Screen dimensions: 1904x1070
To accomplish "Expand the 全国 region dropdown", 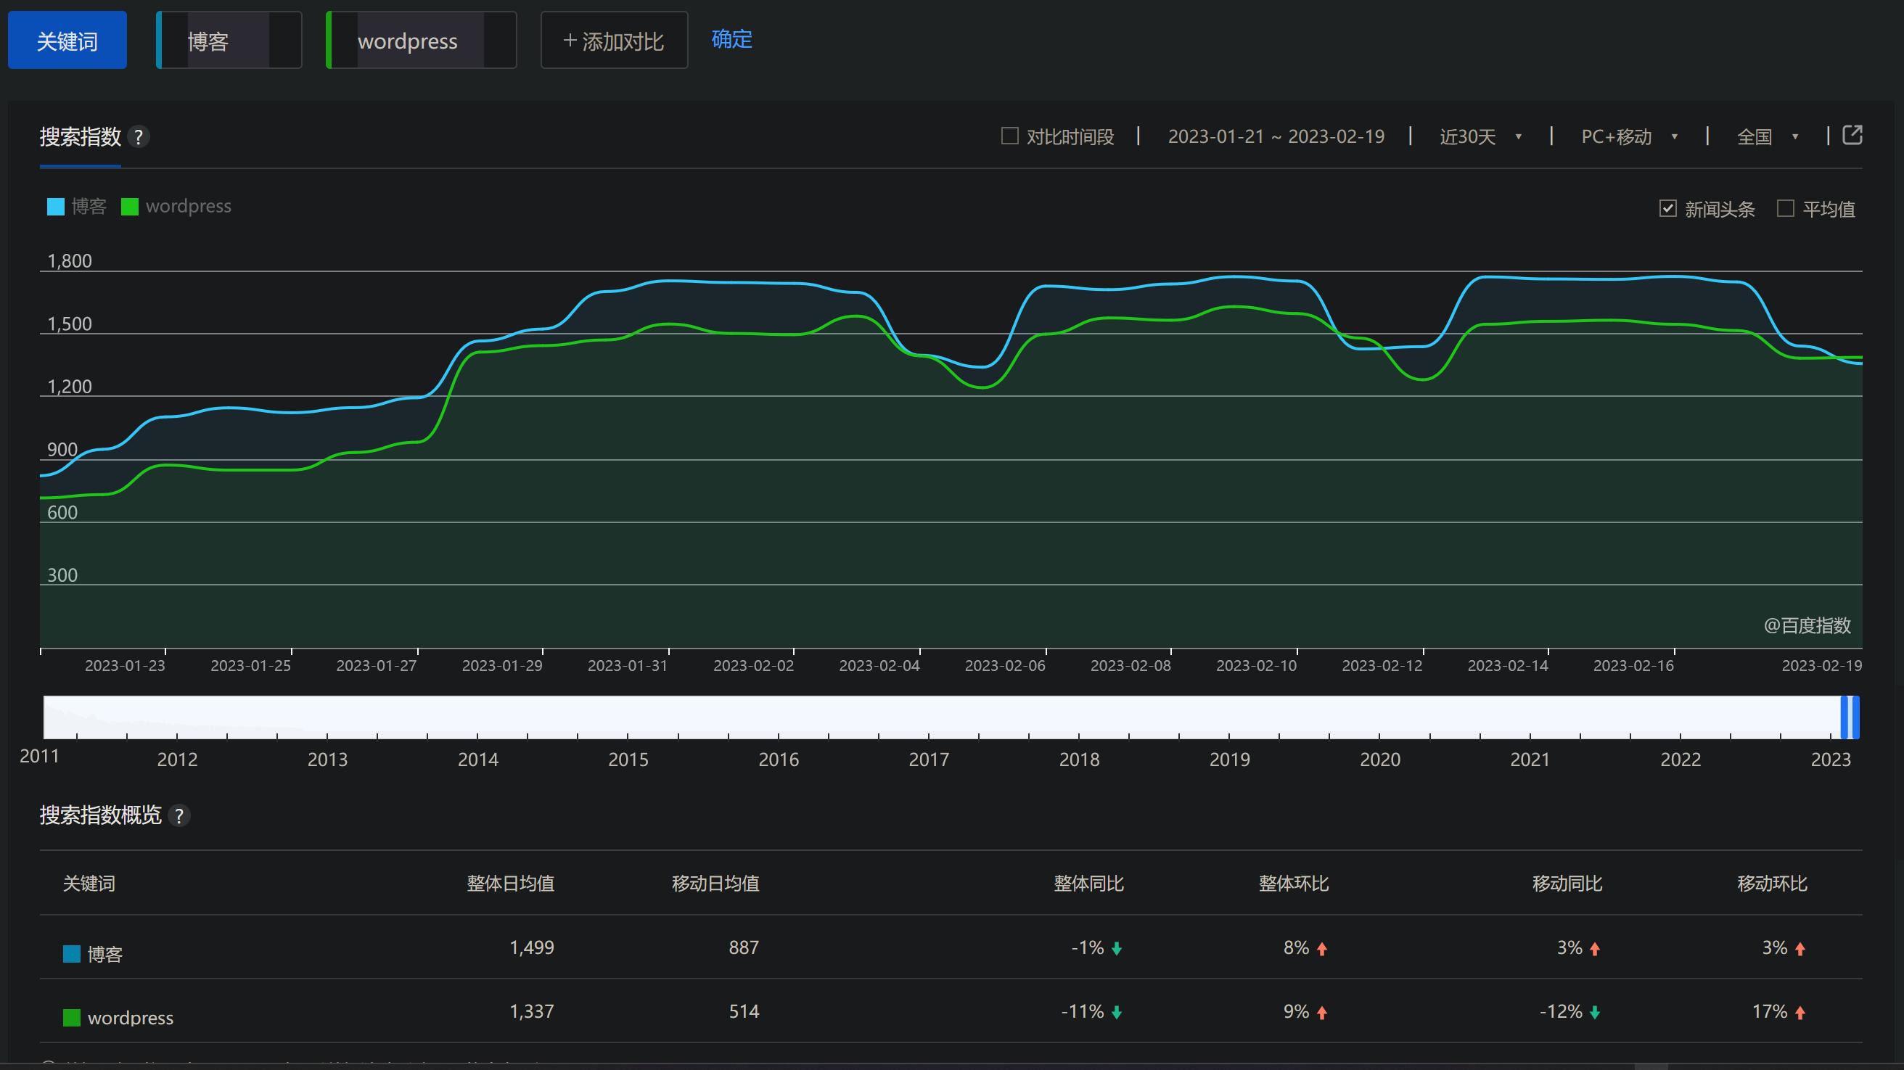I will pyautogui.click(x=1768, y=136).
